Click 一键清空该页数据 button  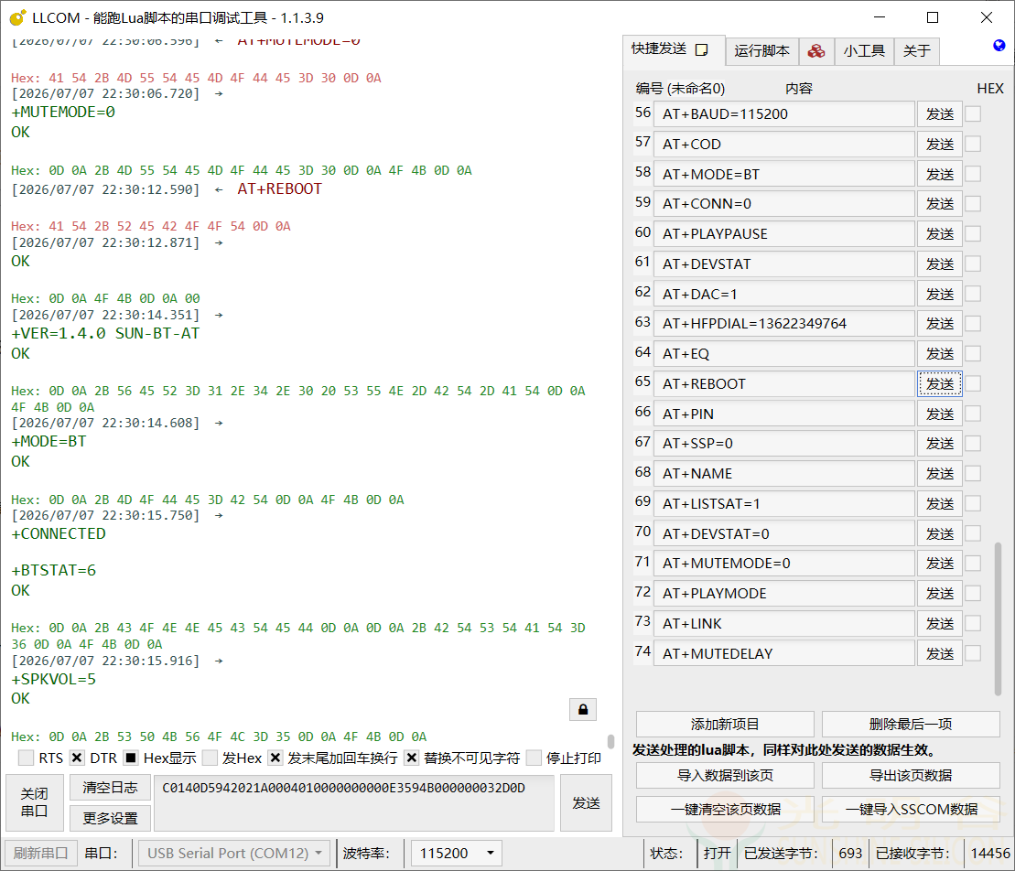click(x=725, y=810)
